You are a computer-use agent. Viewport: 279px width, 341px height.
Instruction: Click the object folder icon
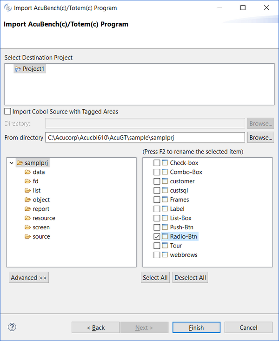[27, 200]
